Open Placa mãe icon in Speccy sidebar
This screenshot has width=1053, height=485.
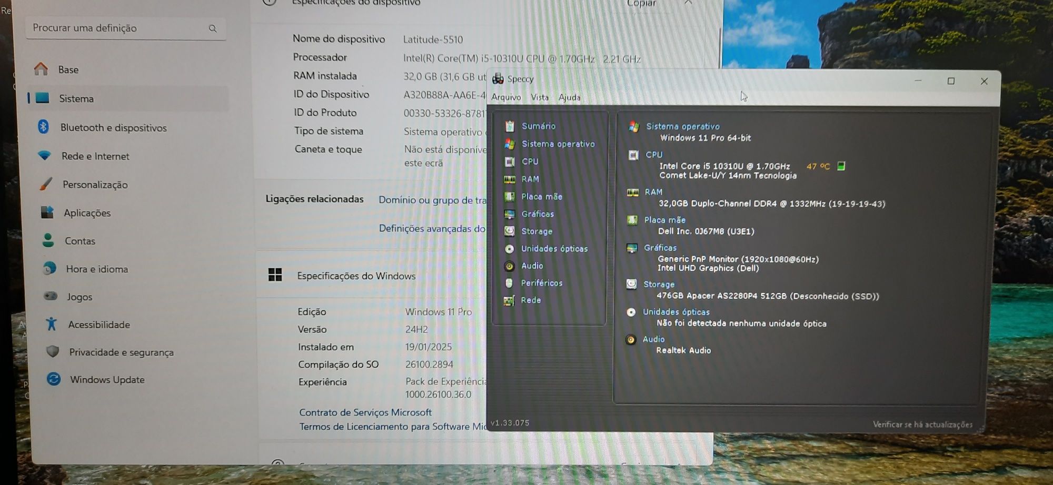(x=509, y=197)
